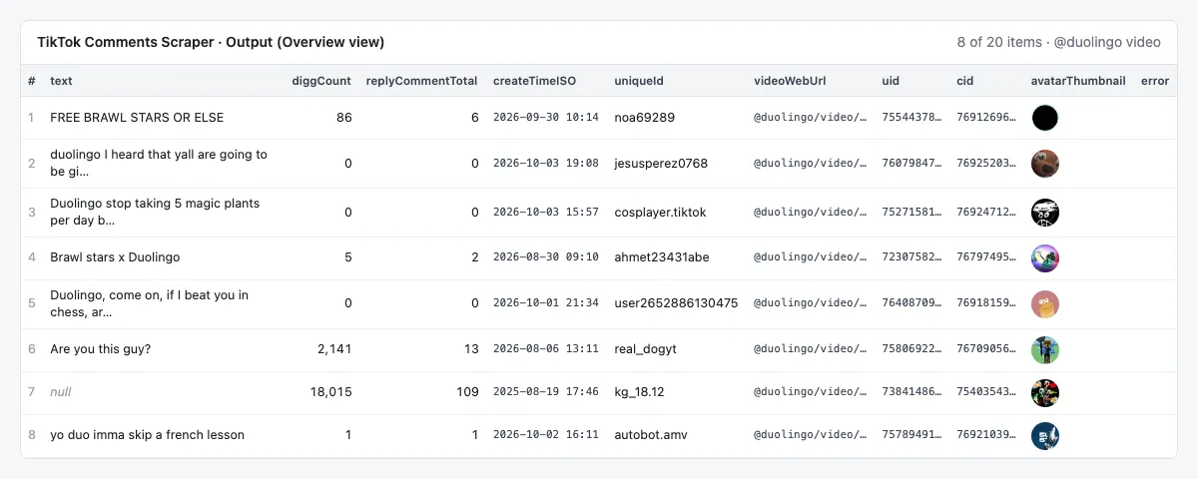Select comment 'FREE BRAWL STARS OR ELSE'
1198x479 pixels.
(137, 118)
